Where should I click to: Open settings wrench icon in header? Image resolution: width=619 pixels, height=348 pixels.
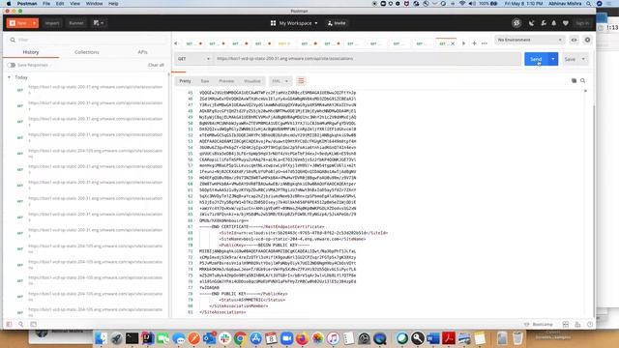(544, 23)
